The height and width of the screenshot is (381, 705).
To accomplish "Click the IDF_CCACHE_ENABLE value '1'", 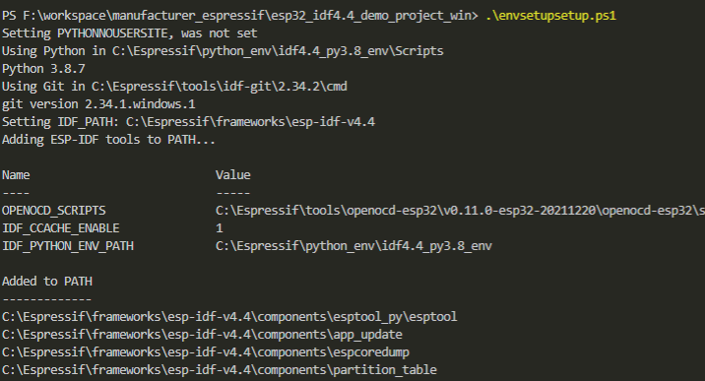I will pos(219,228).
